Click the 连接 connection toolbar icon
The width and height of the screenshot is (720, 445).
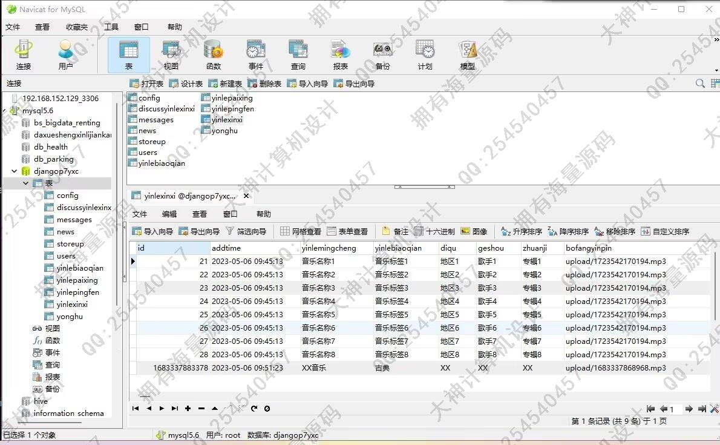coord(24,55)
